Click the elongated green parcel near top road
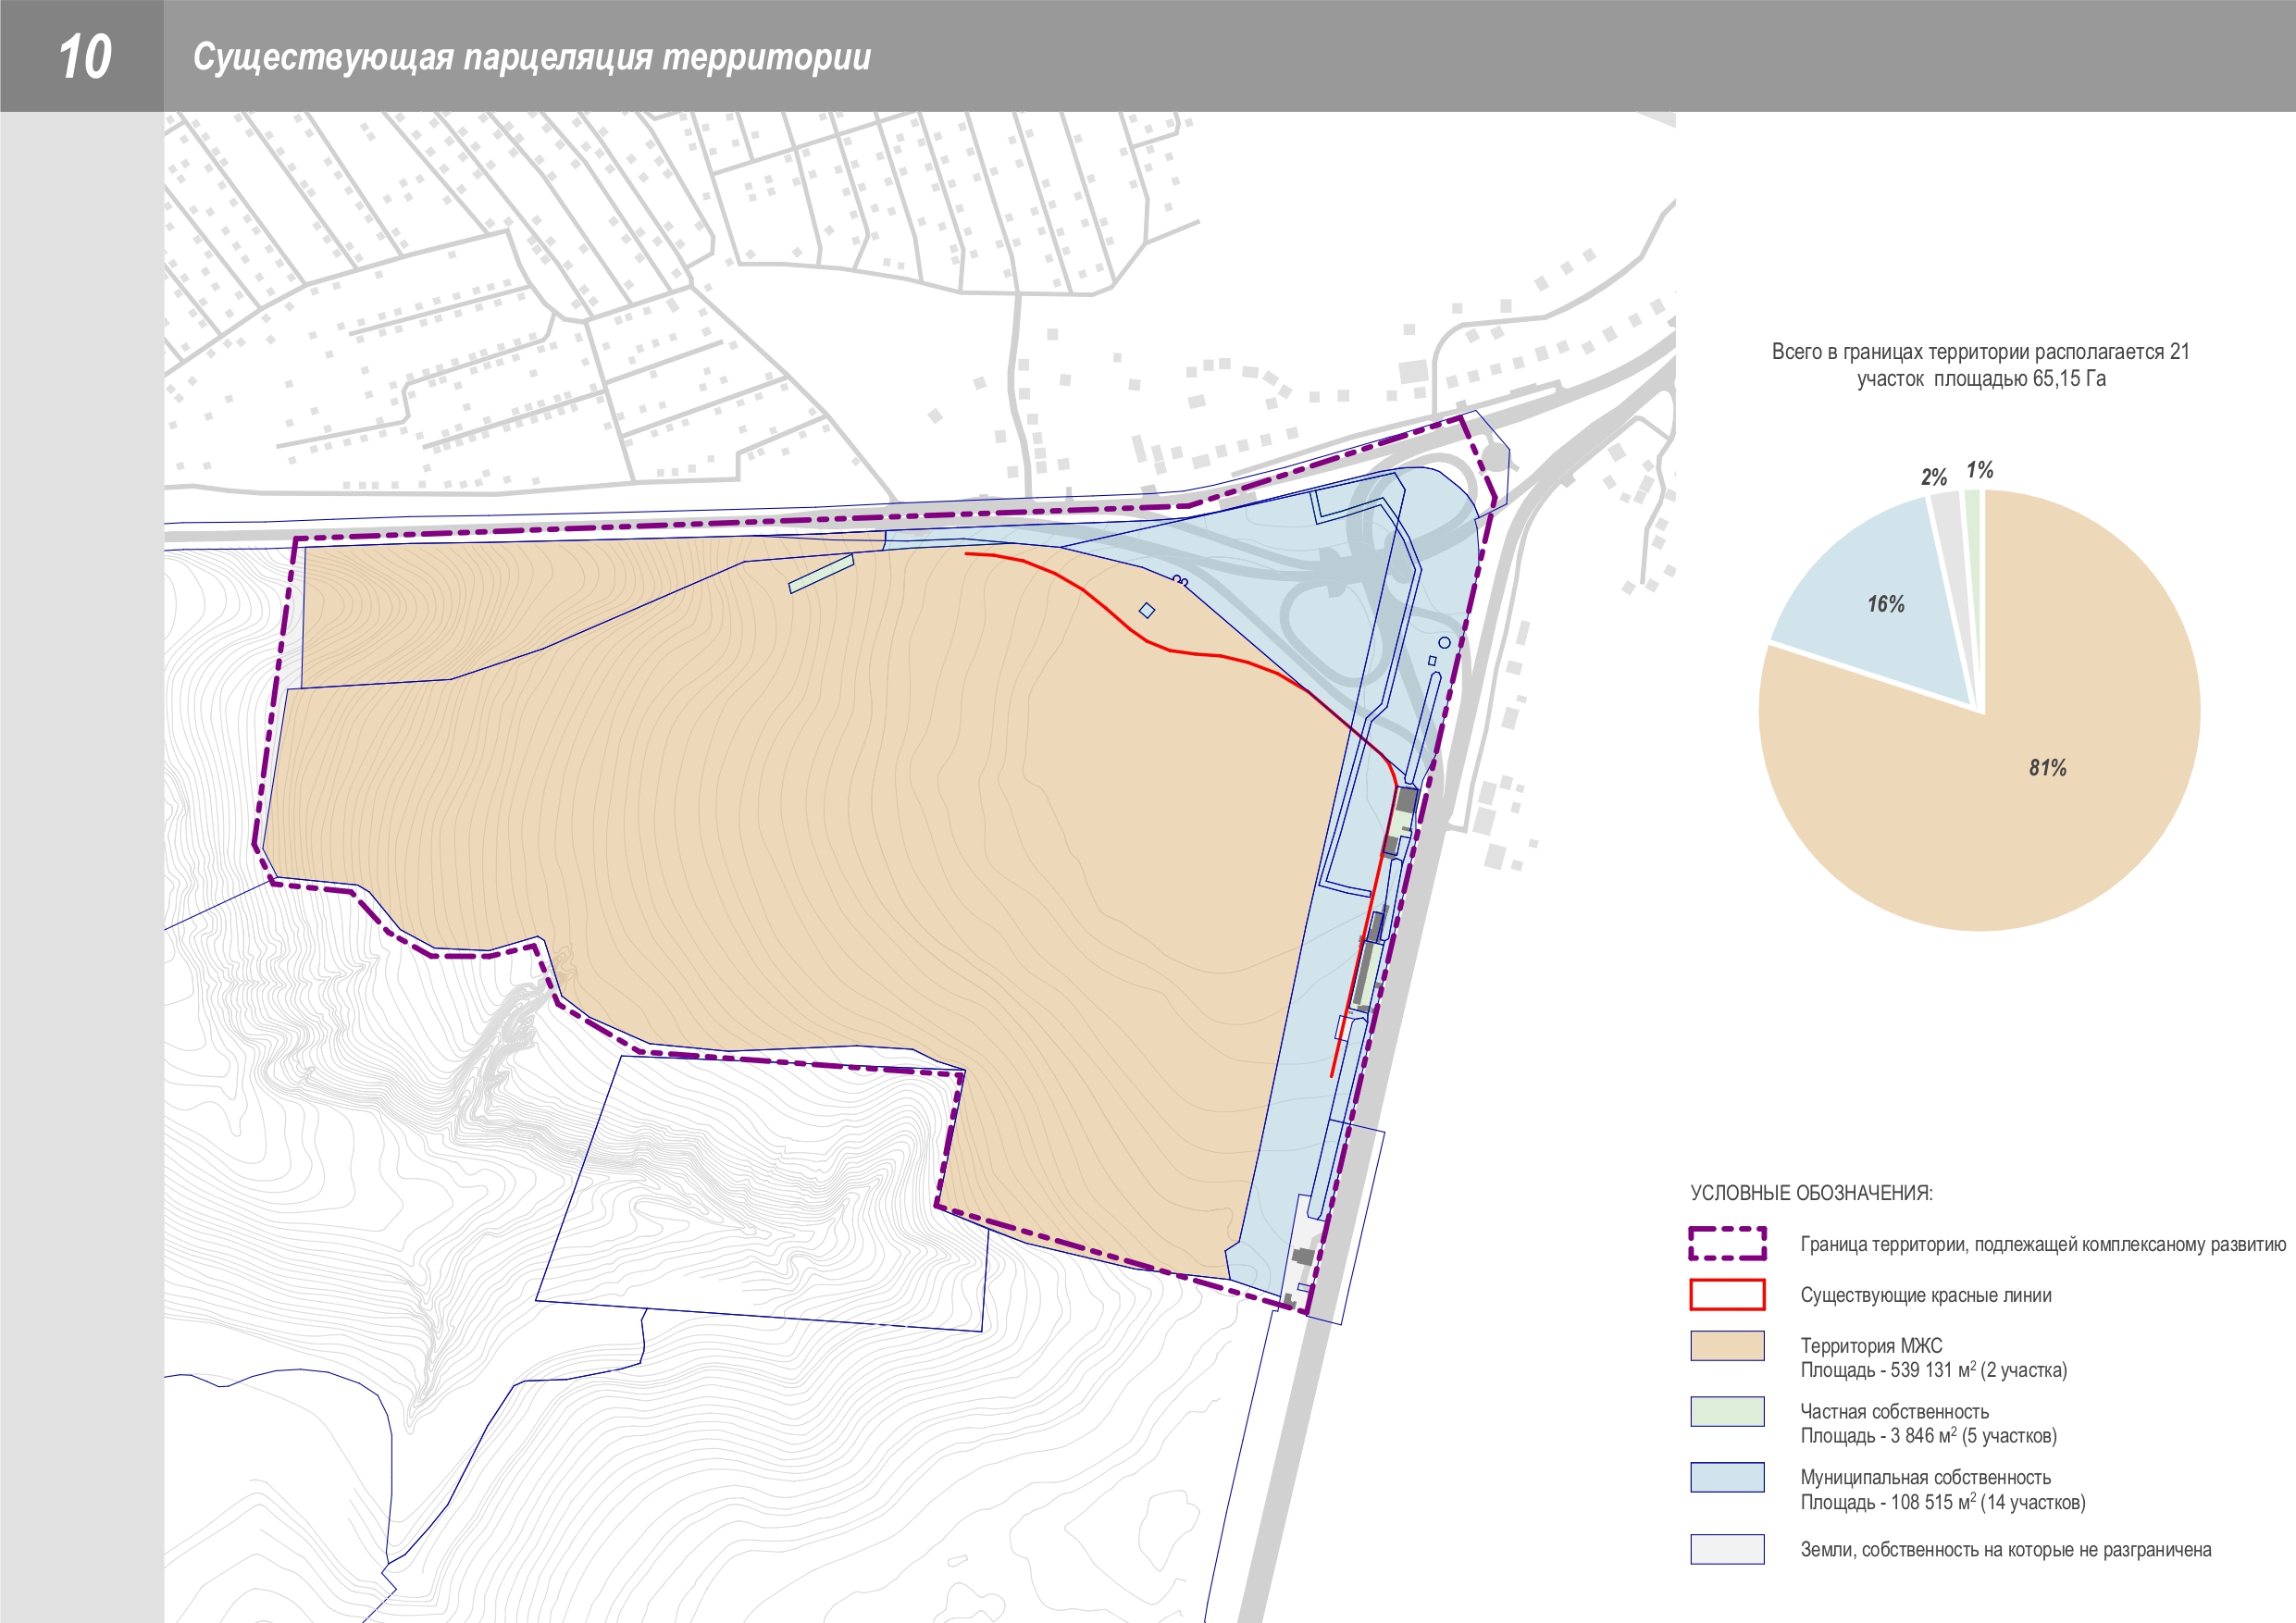 click(821, 573)
